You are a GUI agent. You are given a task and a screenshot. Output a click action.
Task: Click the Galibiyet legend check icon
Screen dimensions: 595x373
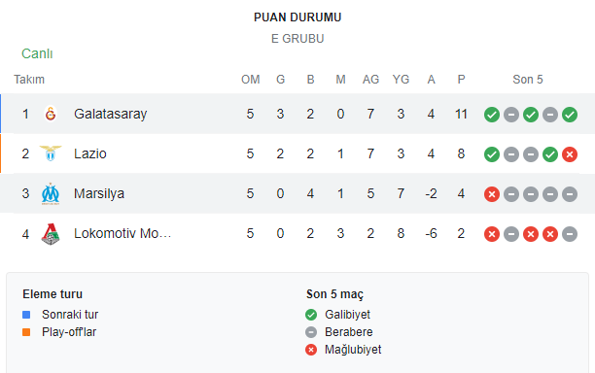(x=311, y=315)
